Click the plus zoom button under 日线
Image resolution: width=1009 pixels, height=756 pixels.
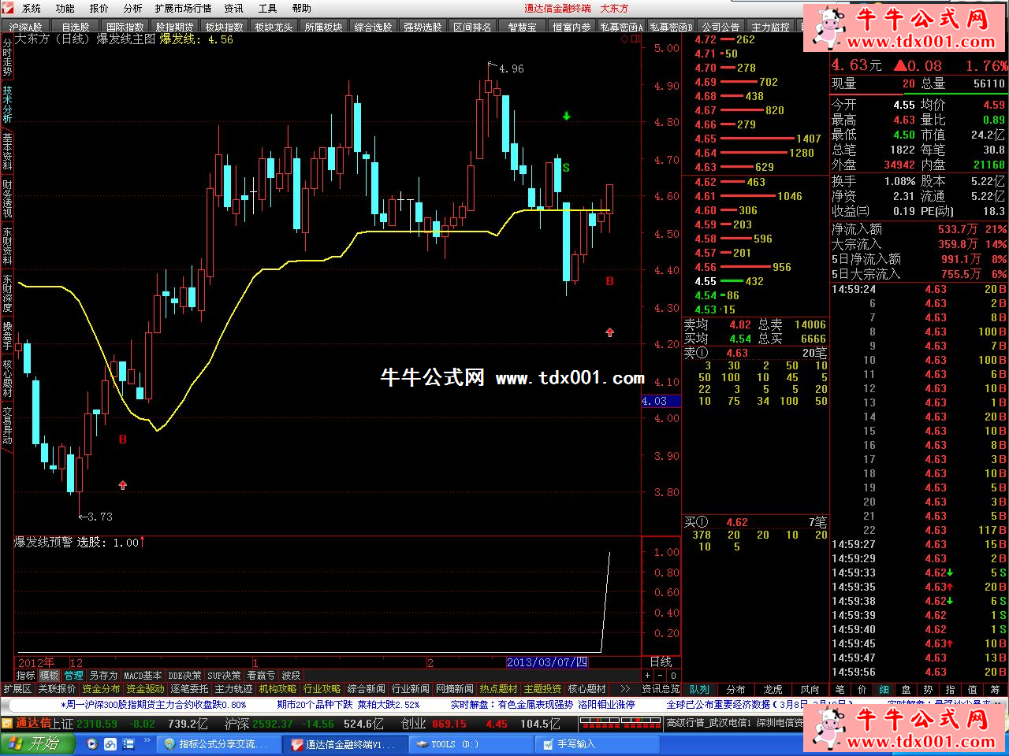coord(648,676)
